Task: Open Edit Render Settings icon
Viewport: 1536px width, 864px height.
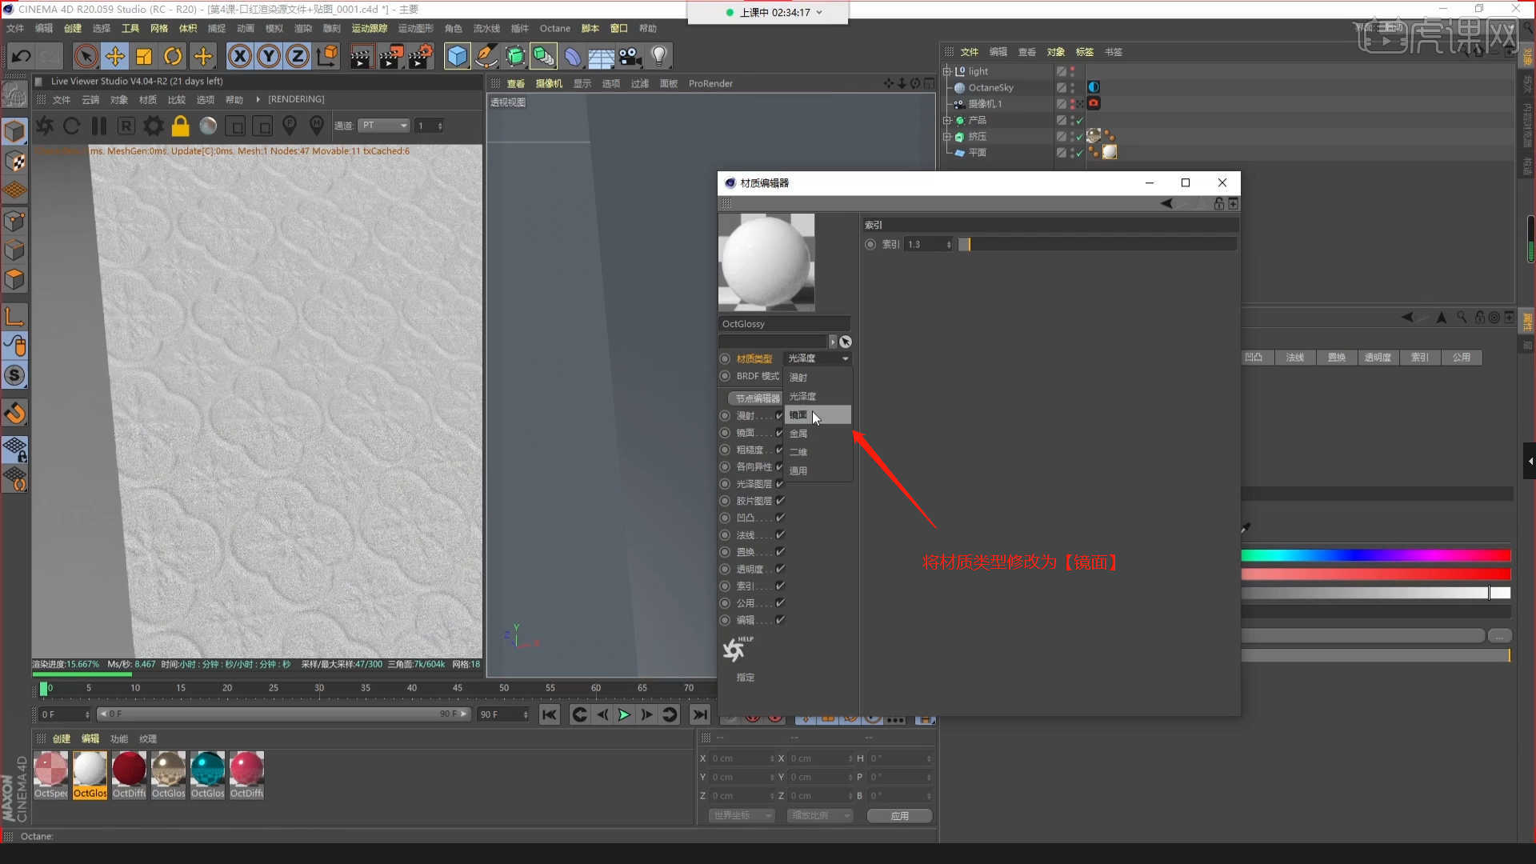Action: (x=420, y=56)
